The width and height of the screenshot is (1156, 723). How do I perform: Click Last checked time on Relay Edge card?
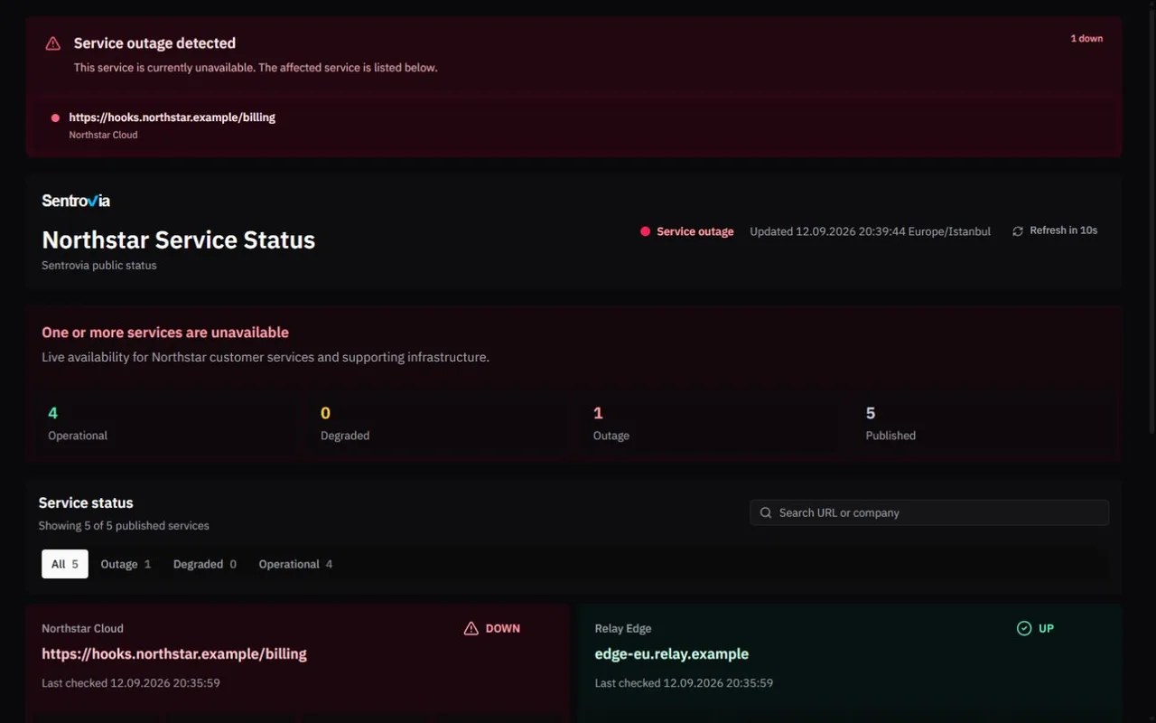click(x=684, y=683)
